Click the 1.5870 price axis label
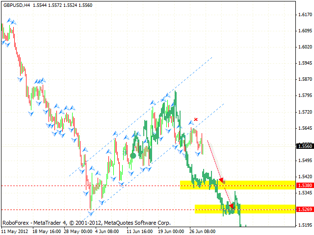314x235 pixels. pos(305,79)
